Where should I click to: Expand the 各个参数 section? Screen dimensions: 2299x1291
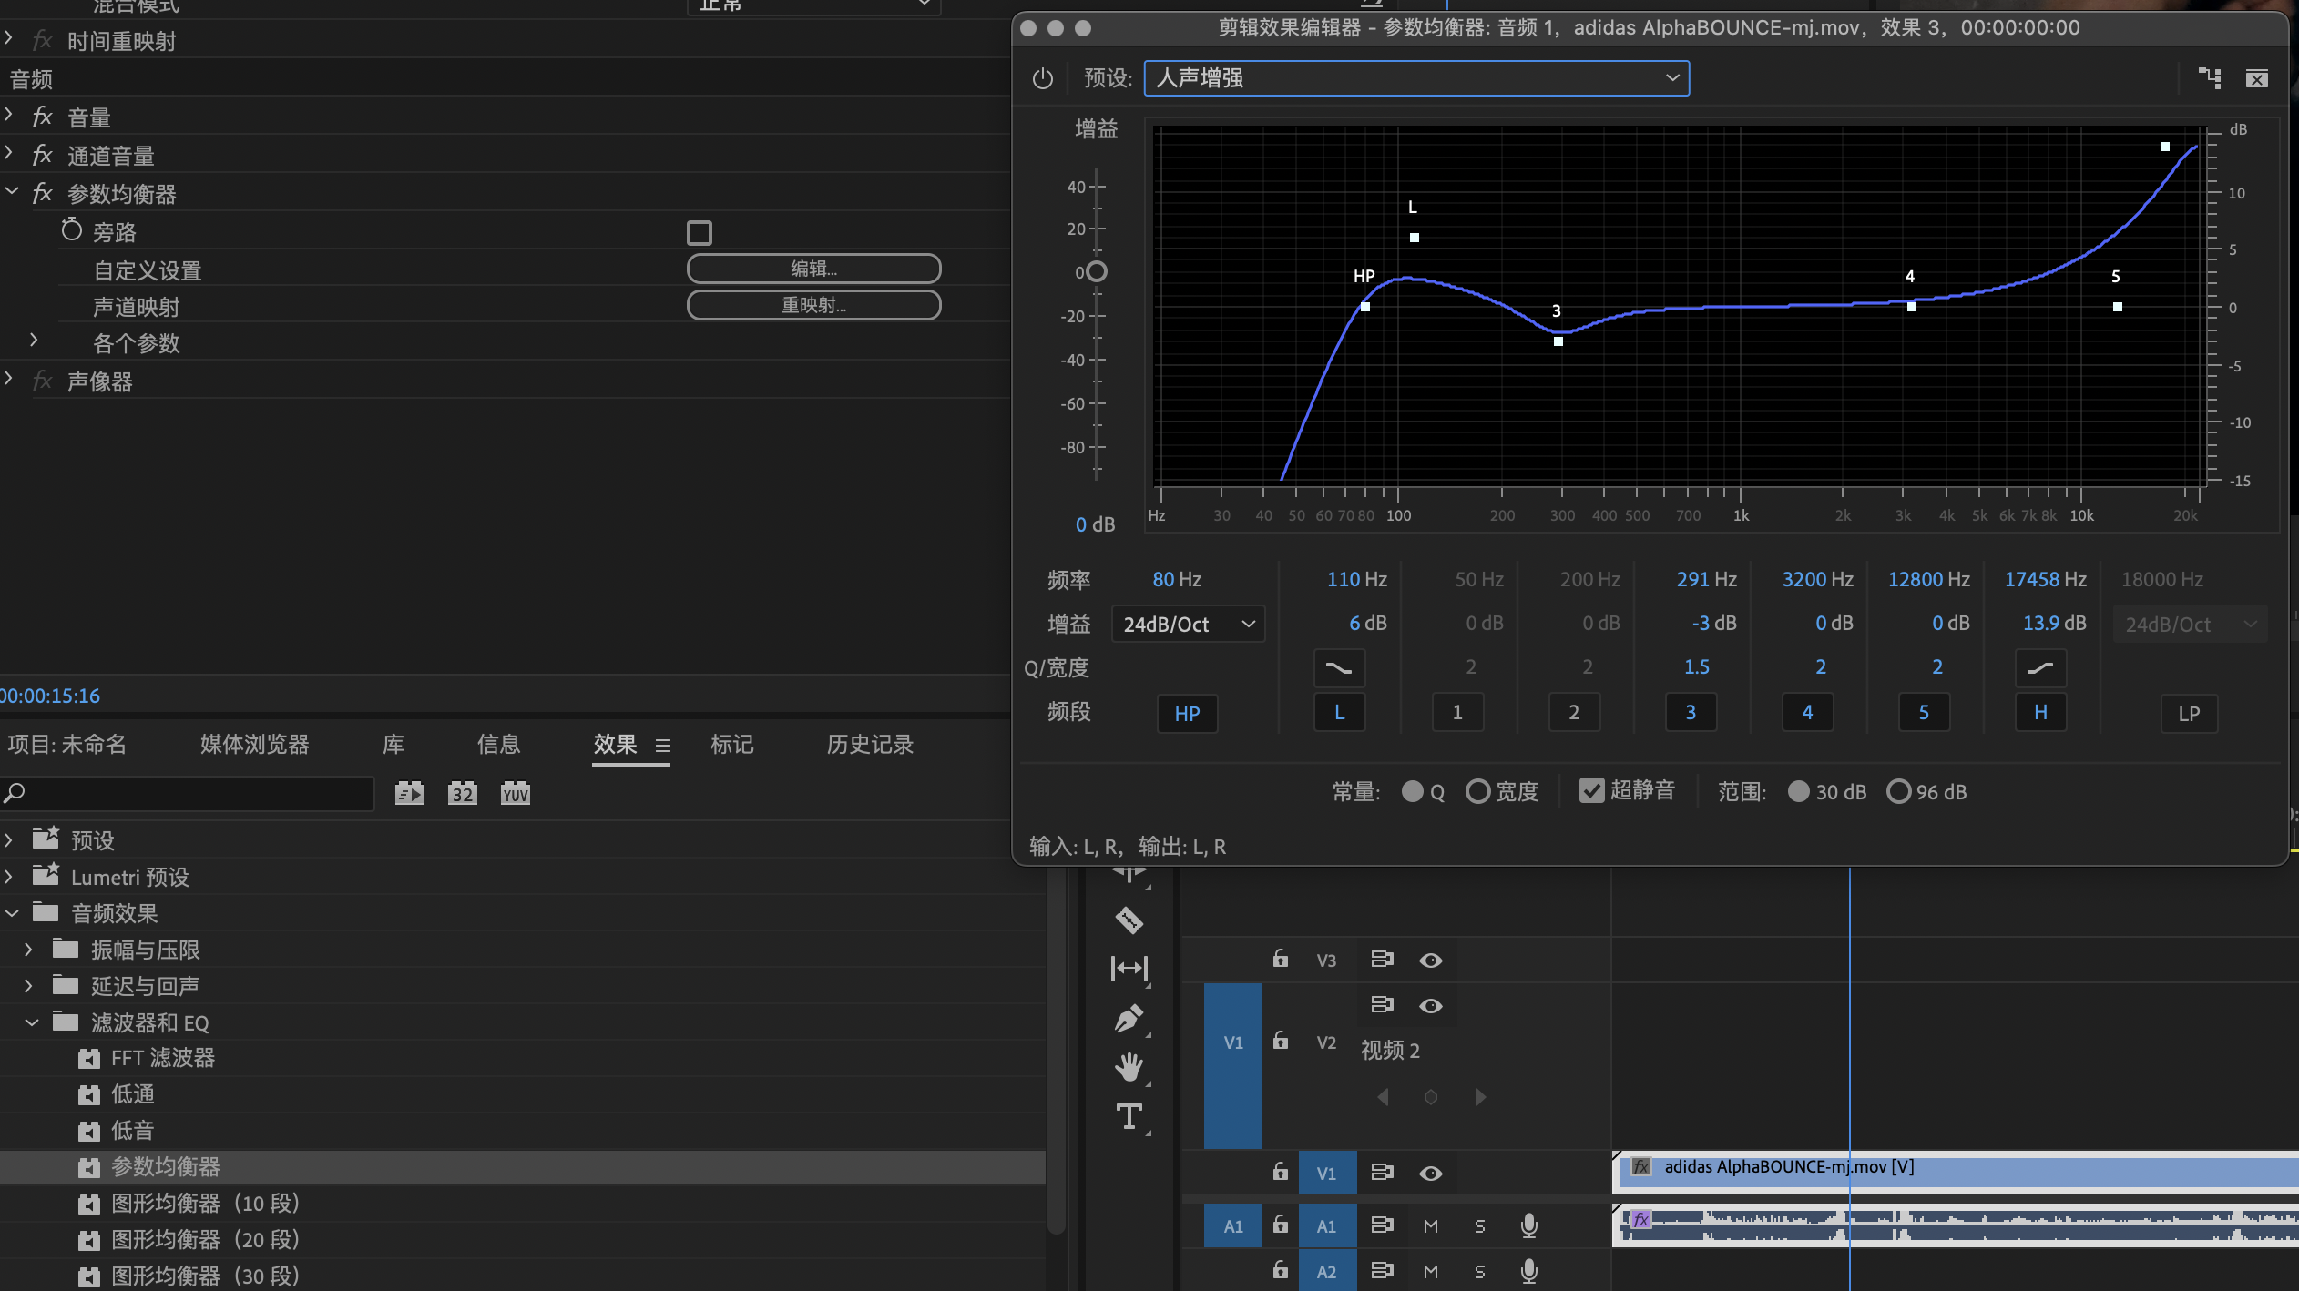point(34,341)
